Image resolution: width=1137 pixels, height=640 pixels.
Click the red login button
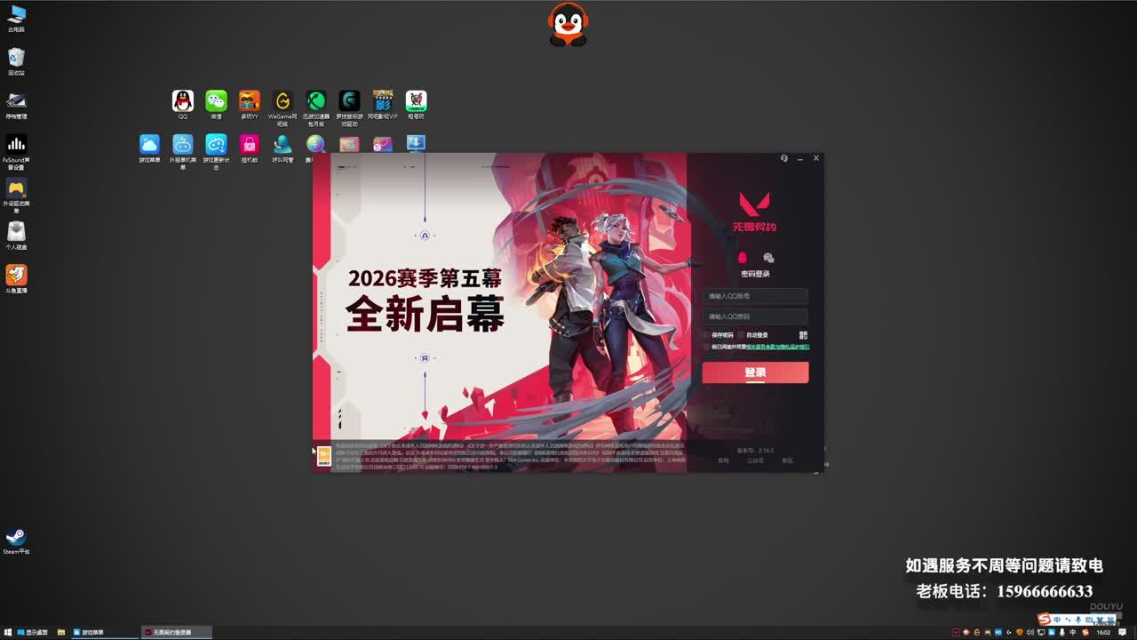coord(755,372)
